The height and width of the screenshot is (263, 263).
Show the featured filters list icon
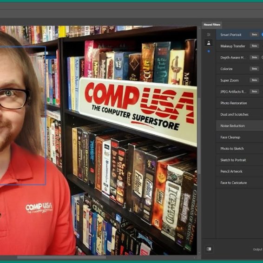(x=209, y=34)
